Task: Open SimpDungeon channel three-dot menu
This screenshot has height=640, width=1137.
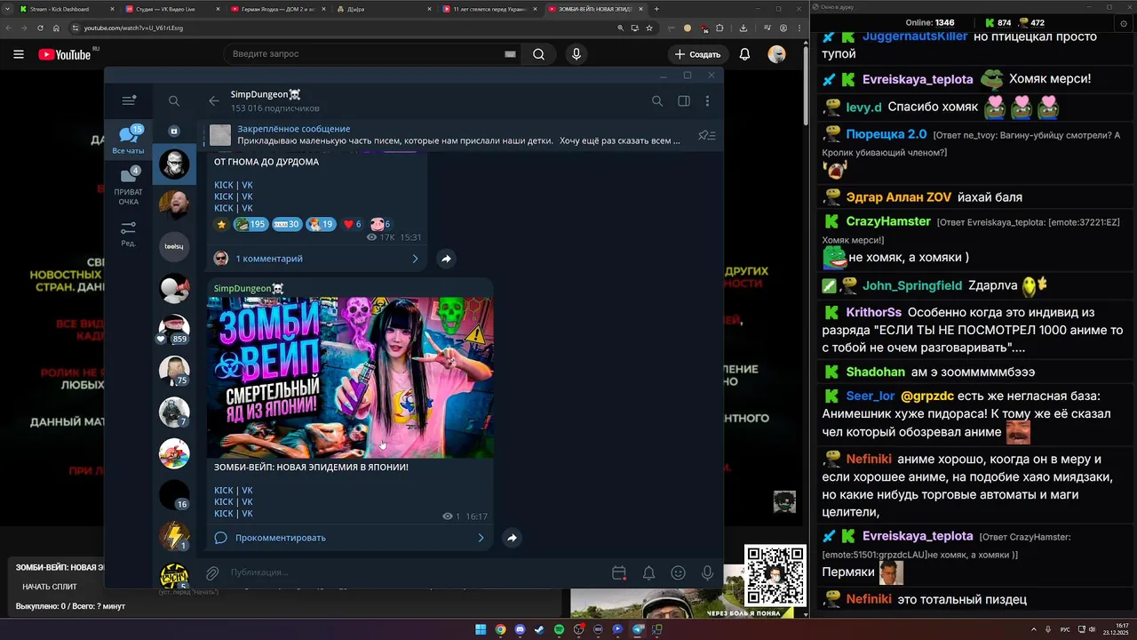Action: (707, 101)
